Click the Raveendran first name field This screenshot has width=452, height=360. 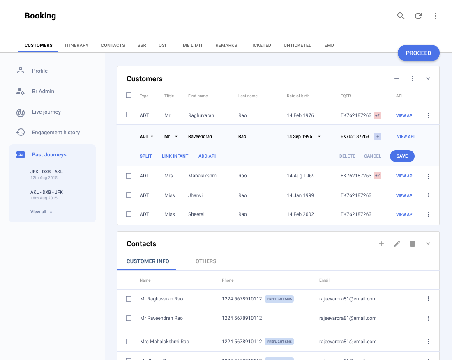206,137
